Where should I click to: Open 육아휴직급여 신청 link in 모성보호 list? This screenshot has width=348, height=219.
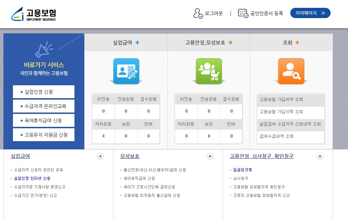pos(139,178)
